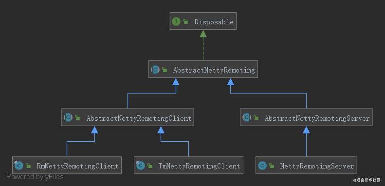The image size is (385, 186).
Task: Select the NettyRemotingServer node
Action: [306, 165]
